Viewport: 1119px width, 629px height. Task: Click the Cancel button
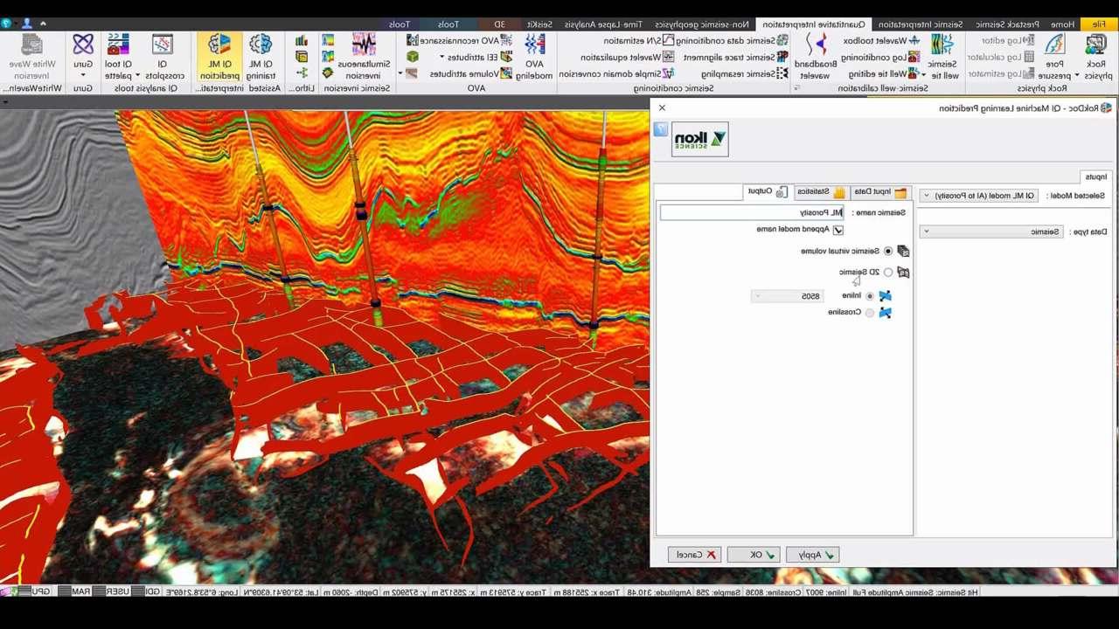(x=694, y=555)
